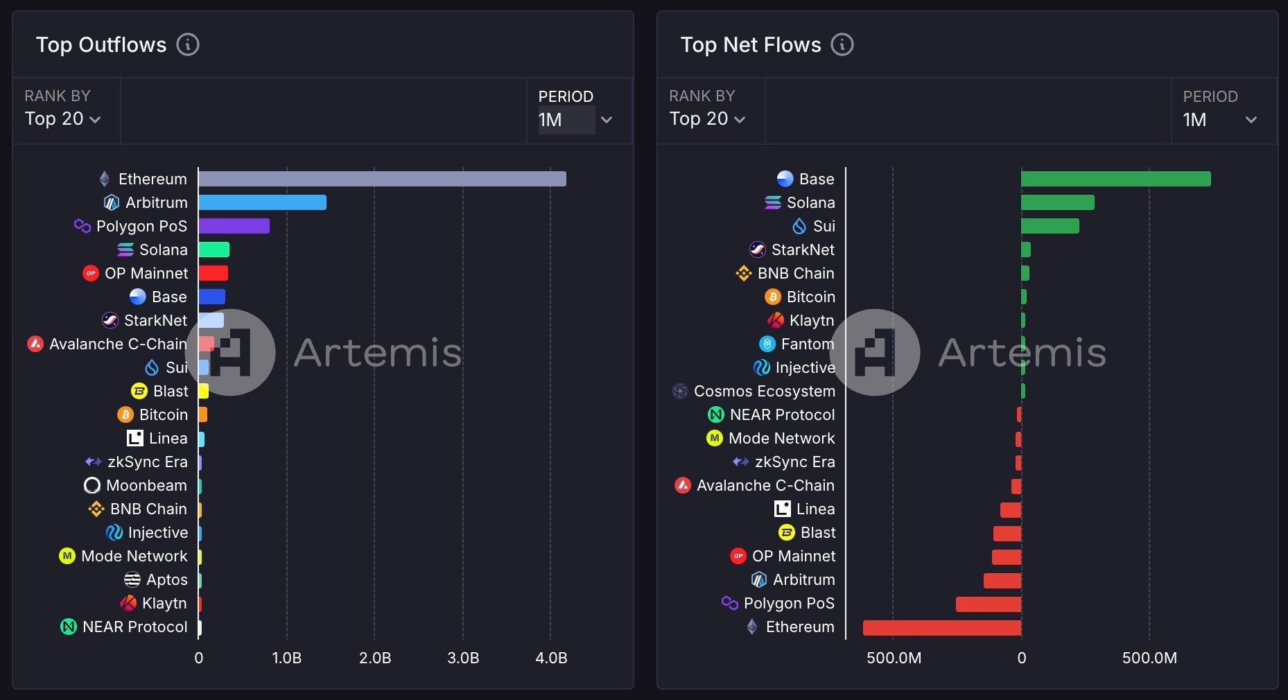Click the 2.0B axis label in Top Outflows
The height and width of the screenshot is (700, 1288).
(375, 658)
